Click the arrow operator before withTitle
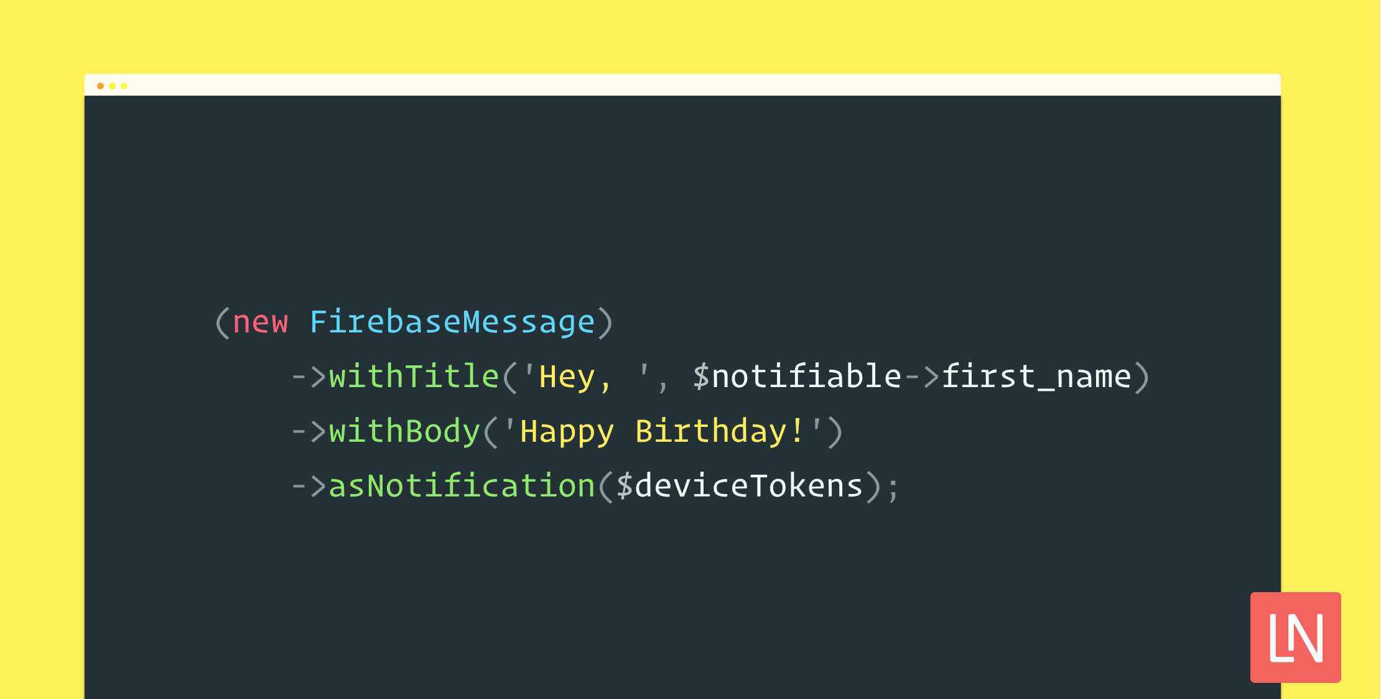1381x699 pixels. 309,377
